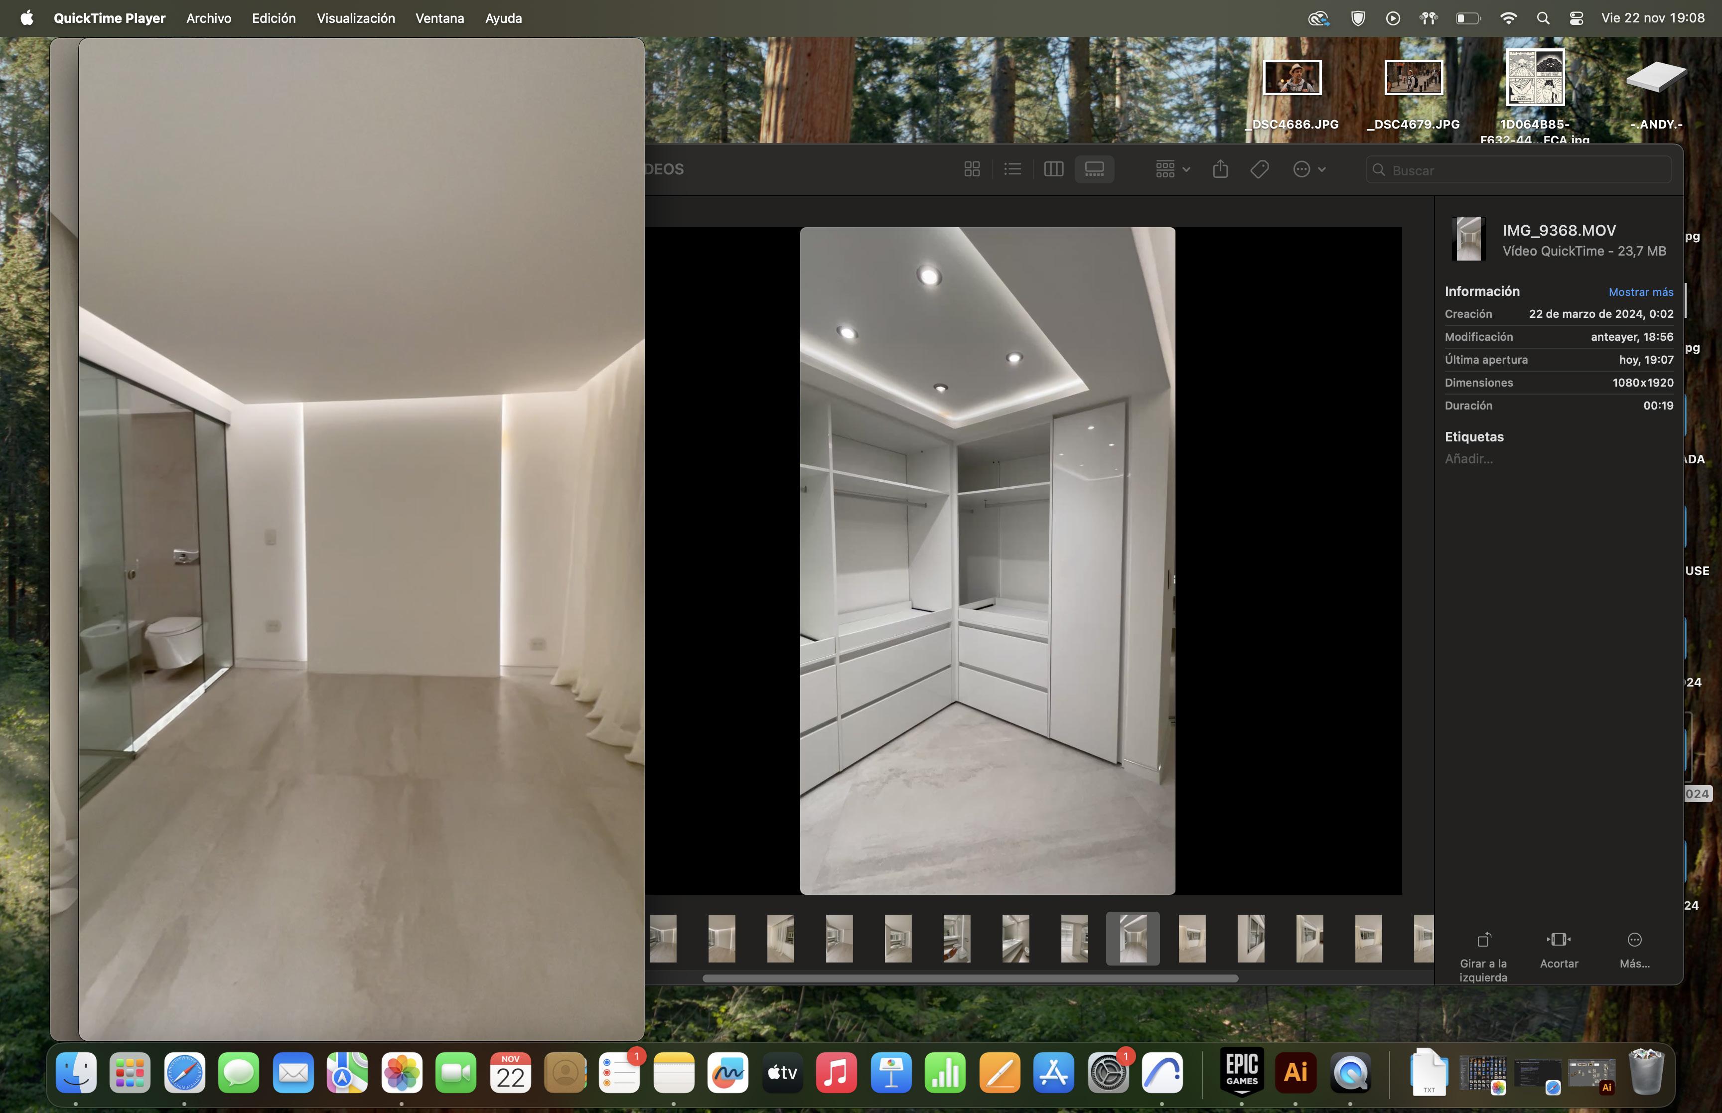Click the horizontal thumbnail strip scrollbar
This screenshot has height=1113, width=1722.
[x=970, y=978]
